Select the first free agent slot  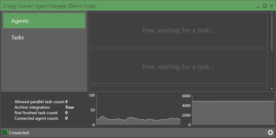[178, 30]
